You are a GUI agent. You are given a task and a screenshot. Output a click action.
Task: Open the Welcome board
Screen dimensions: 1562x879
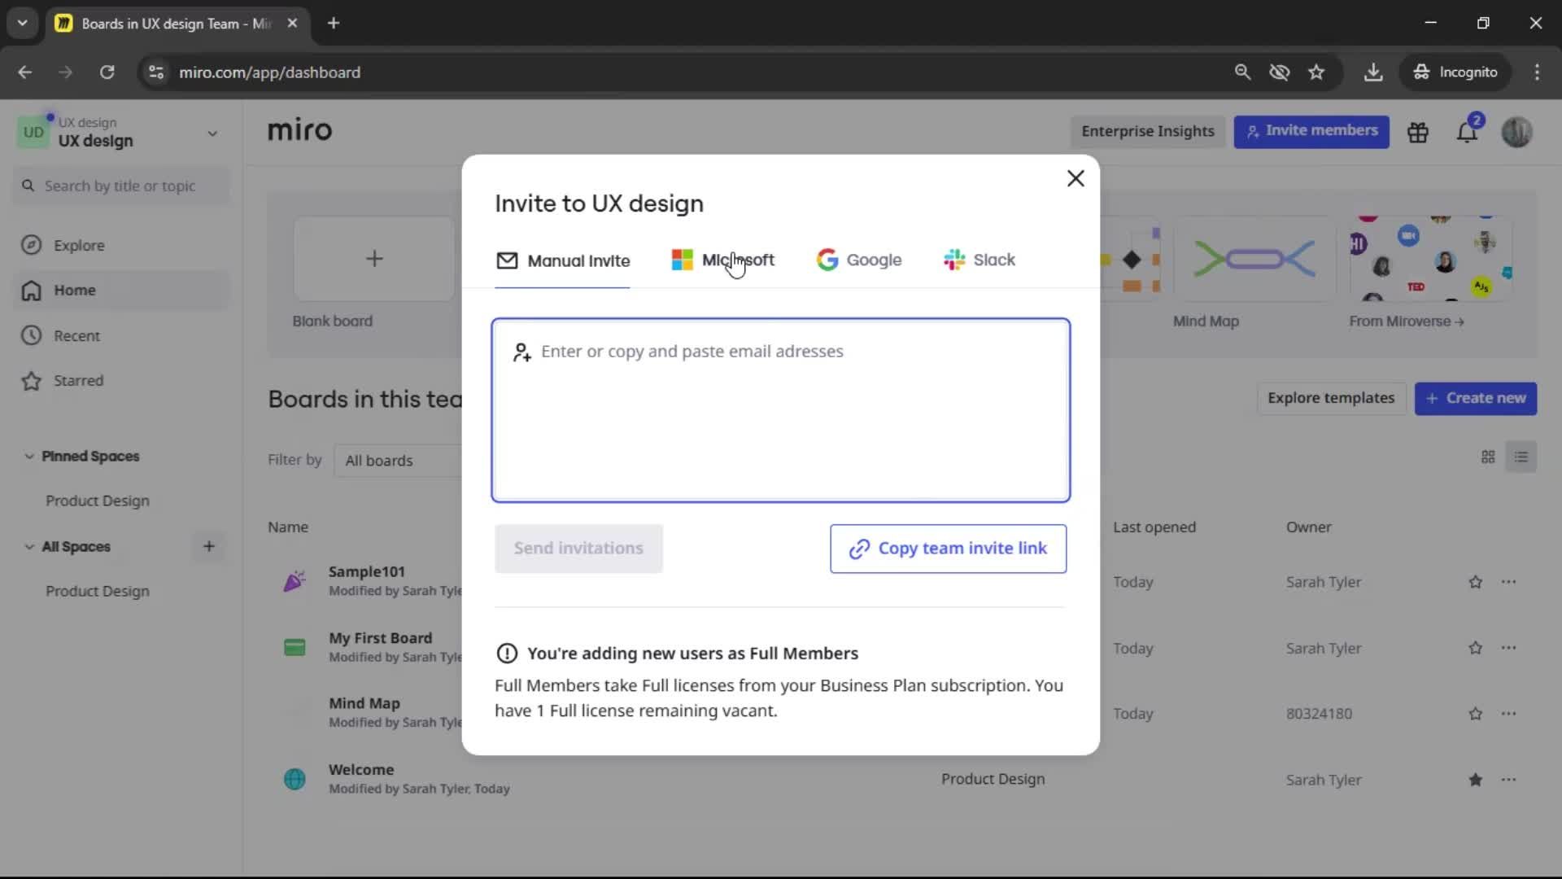361,770
